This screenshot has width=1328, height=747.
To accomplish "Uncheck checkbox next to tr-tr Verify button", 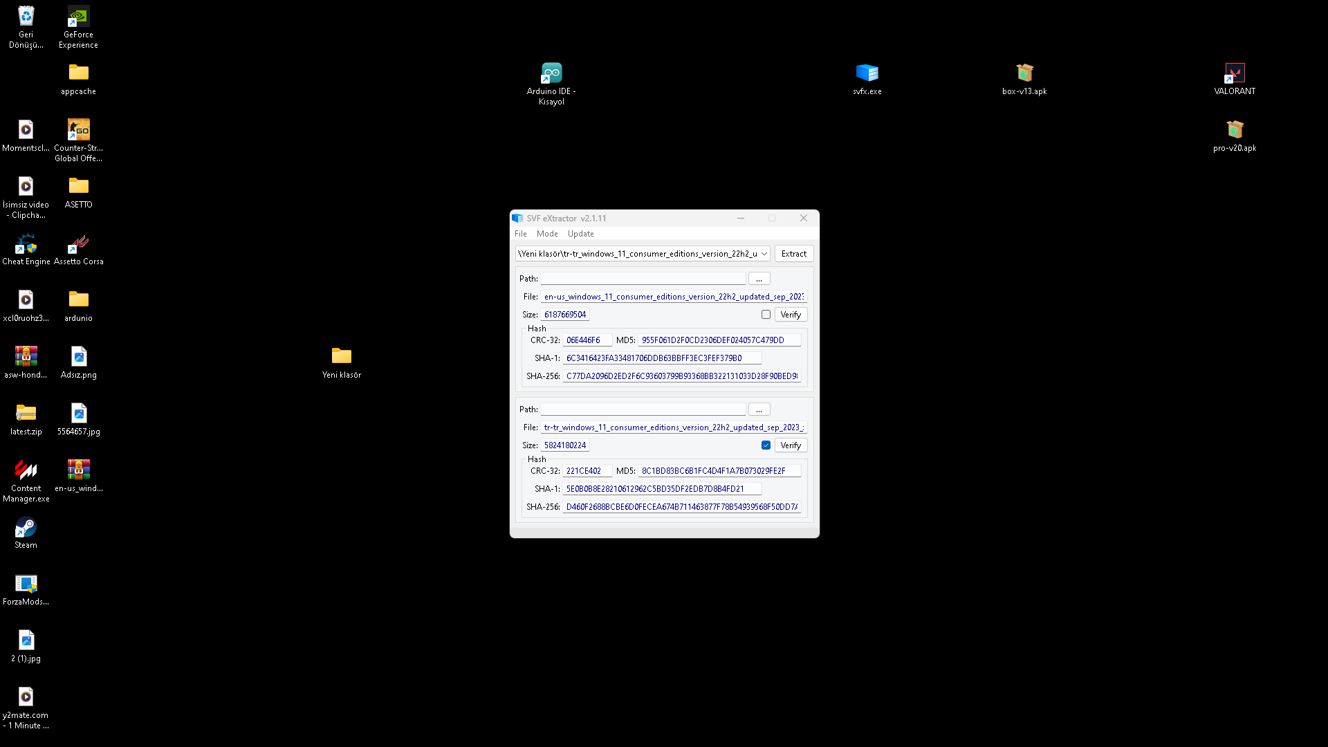I will click(x=766, y=445).
